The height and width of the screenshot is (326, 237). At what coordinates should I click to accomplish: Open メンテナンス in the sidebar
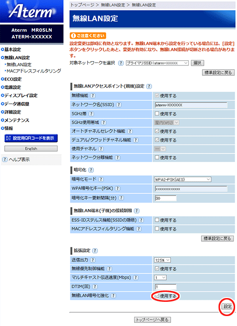pyautogui.click(x=15, y=120)
